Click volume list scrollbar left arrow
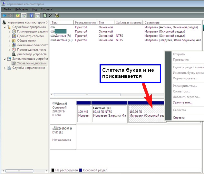204x174 pixels. [52, 94]
